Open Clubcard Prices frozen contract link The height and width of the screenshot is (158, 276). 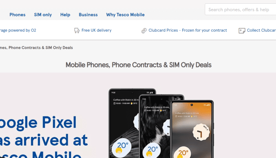tap(188, 30)
